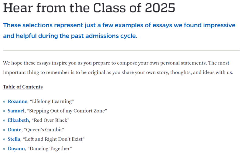Follow the Elizabeth link
Image resolution: width=242 pixels, height=155 pixels.
(18, 120)
